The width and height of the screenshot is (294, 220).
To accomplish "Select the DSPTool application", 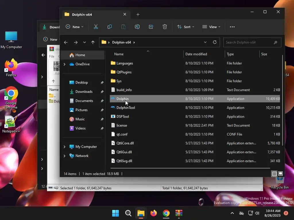I will tap(195, 117).
